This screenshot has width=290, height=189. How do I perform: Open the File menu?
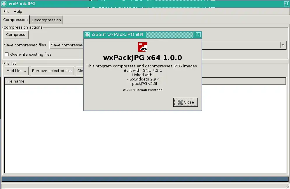(x=6, y=11)
